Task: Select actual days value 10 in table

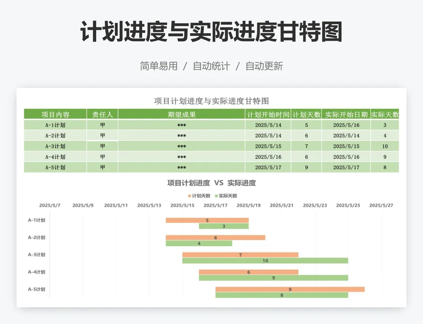Action: point(385,146)
